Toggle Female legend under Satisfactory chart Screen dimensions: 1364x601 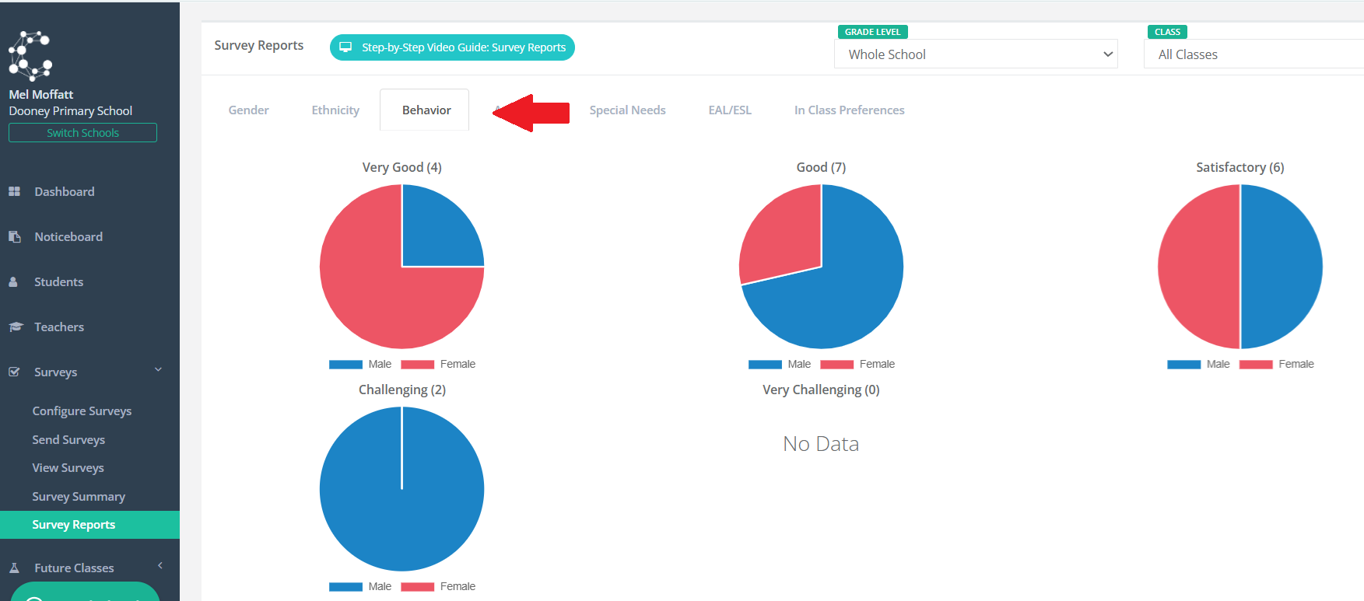pos(1276,364)
